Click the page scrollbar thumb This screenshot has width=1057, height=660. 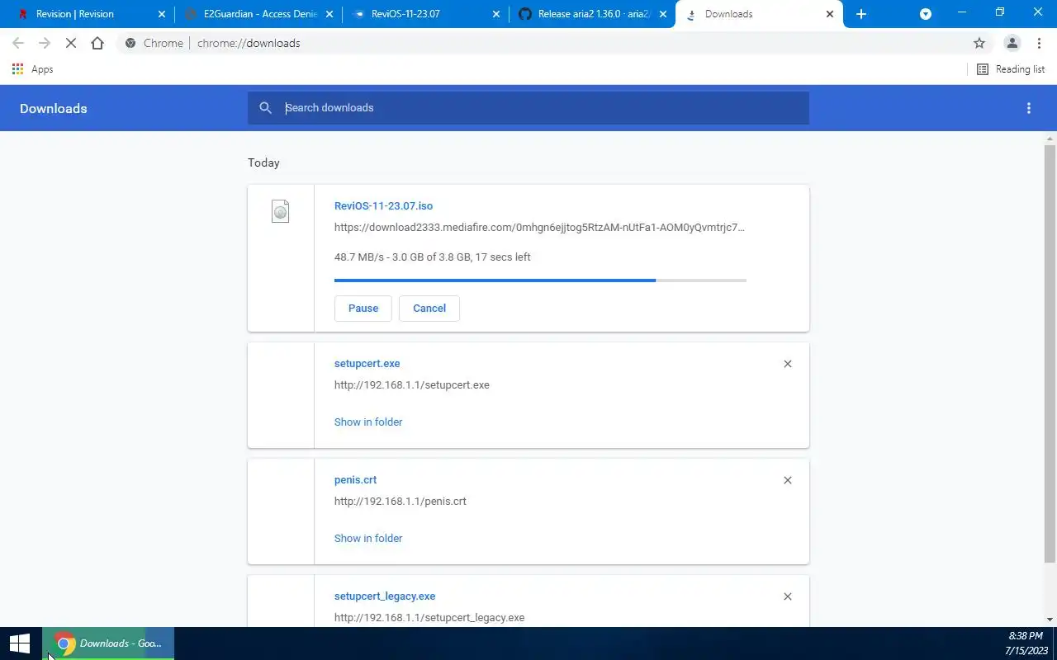pyautogui.click(x=1050, y=355)
